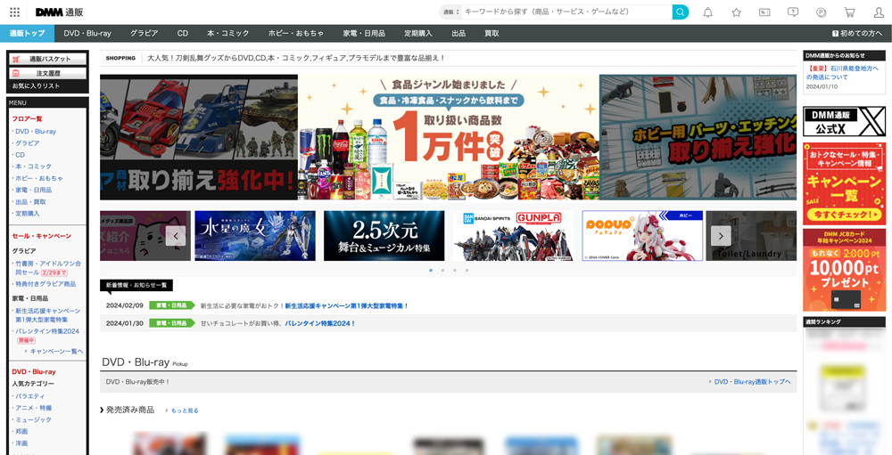Open sidebar floor link 本・コミック
The height and width of the screenshot is (455, 892).
coord(33,167)
